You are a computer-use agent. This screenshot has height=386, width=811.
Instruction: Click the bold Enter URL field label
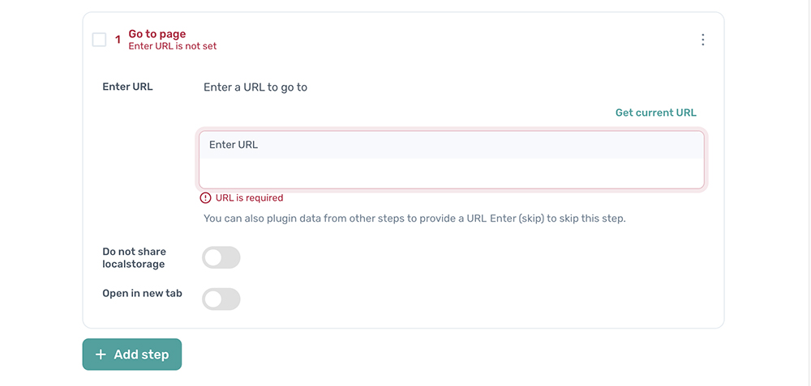coord(127,87)
